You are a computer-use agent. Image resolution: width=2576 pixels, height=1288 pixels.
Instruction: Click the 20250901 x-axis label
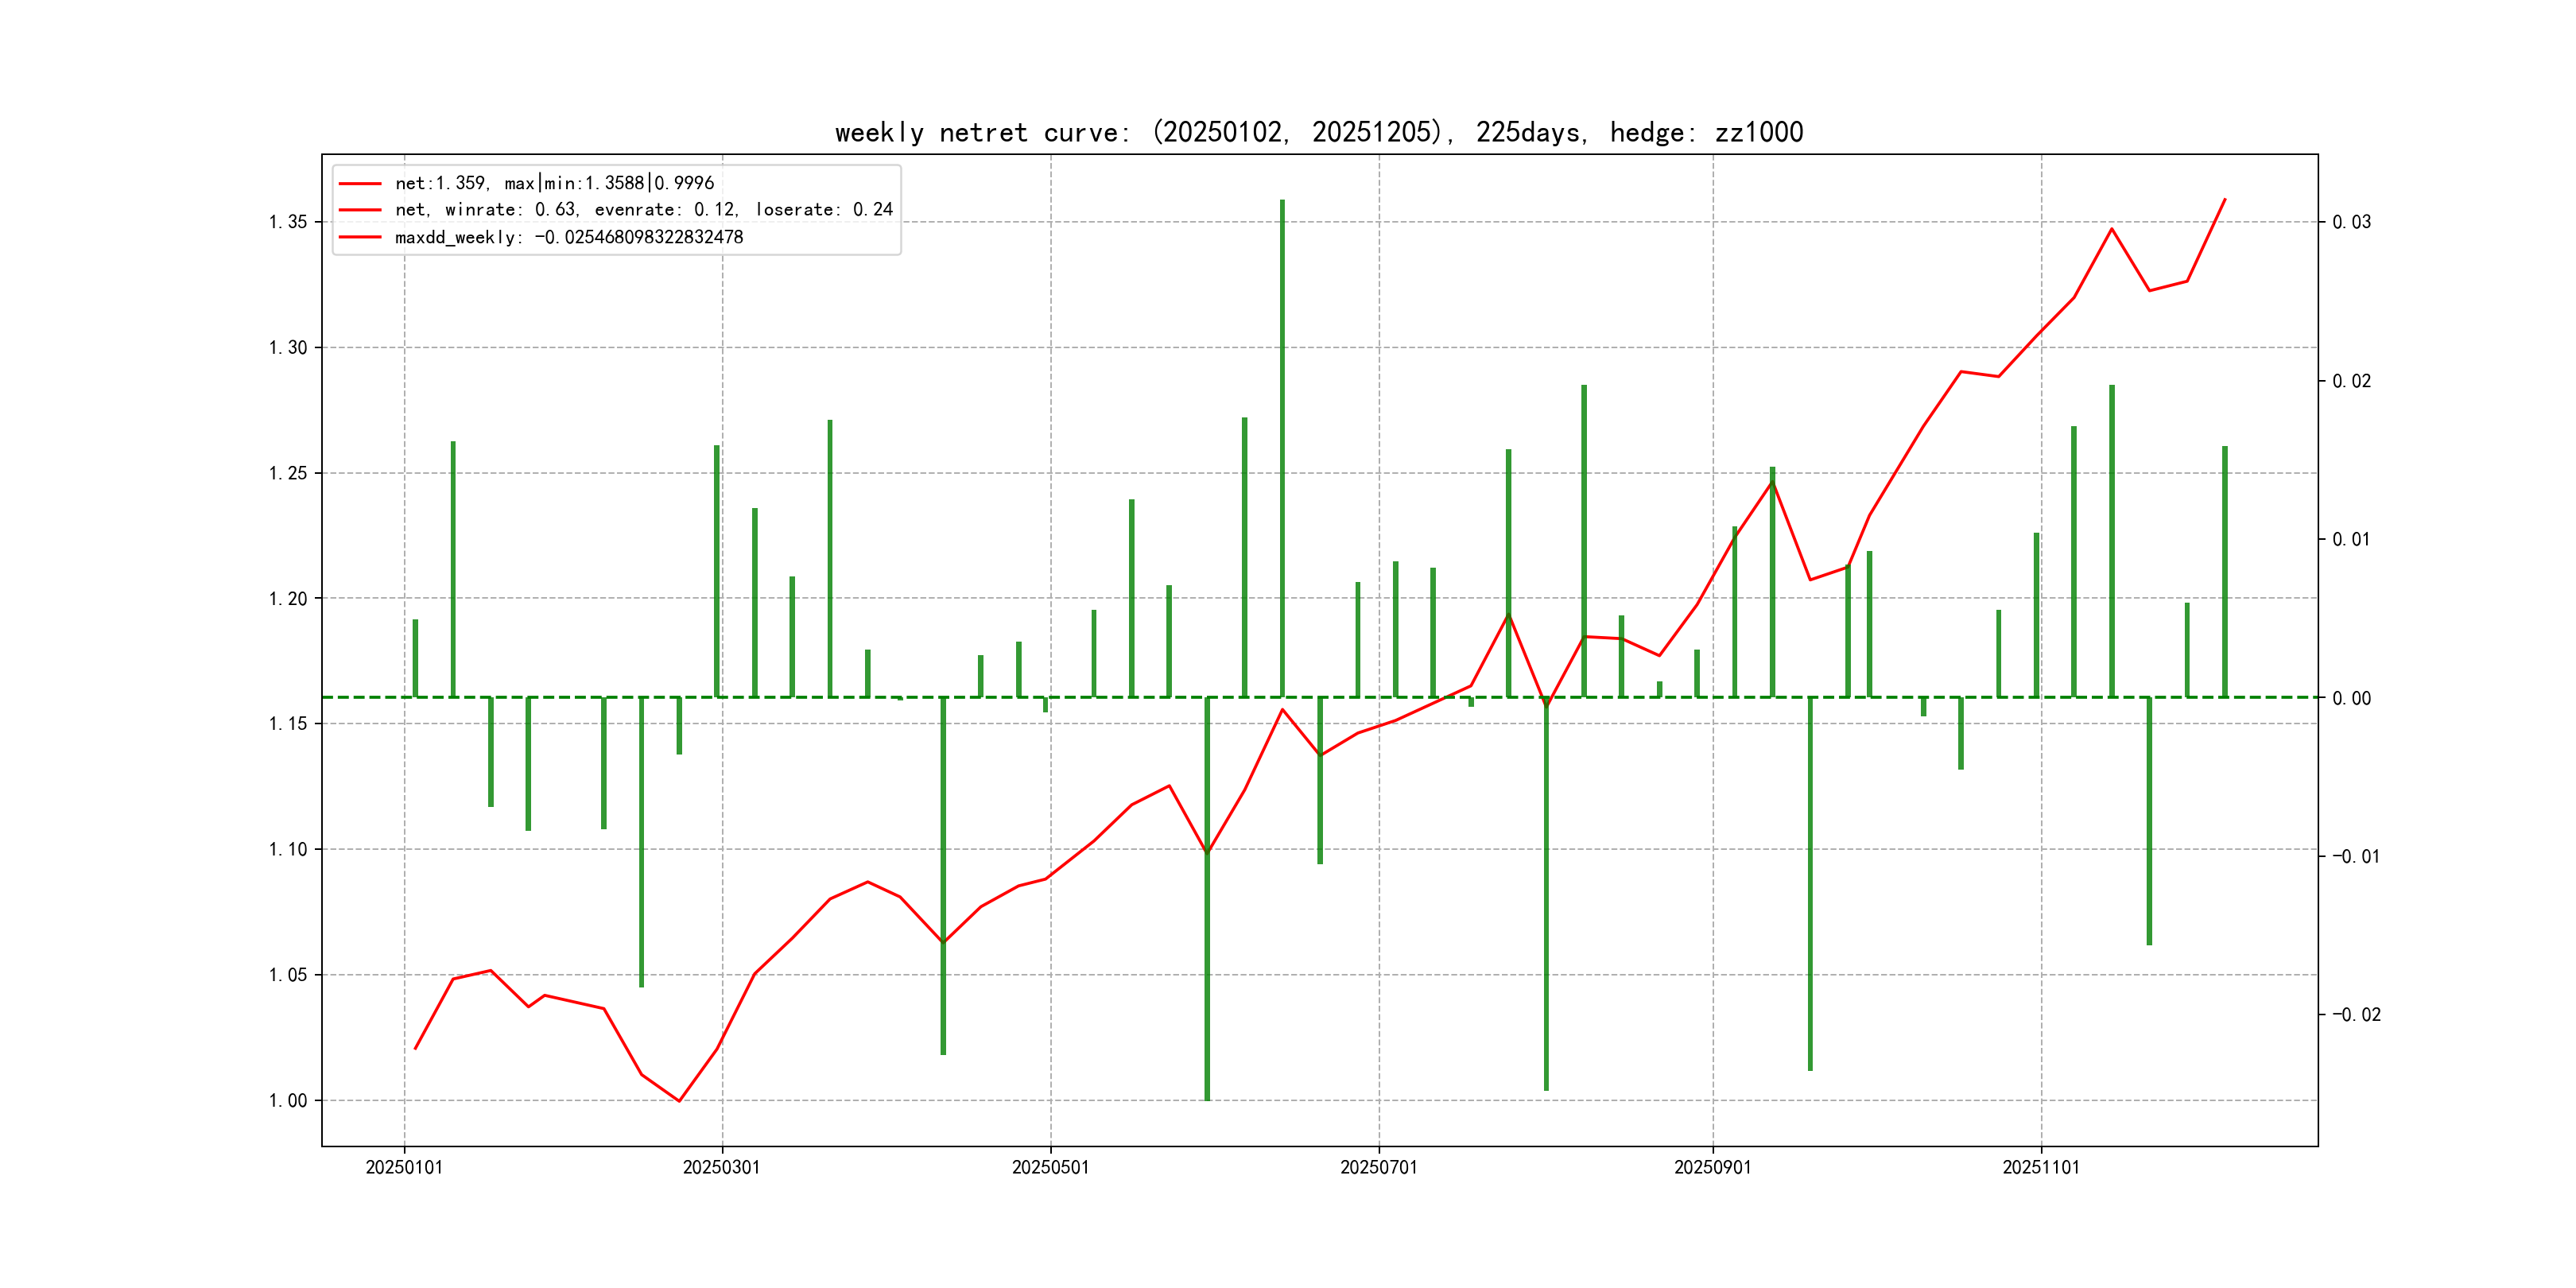1712,1167
